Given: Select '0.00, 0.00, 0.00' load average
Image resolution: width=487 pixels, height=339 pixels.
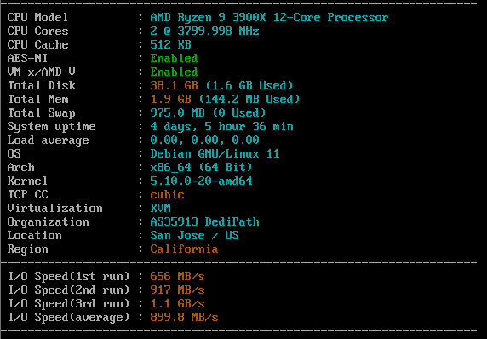Looking at the screenshot, I should pyautogui.click(x=204, y=141).
